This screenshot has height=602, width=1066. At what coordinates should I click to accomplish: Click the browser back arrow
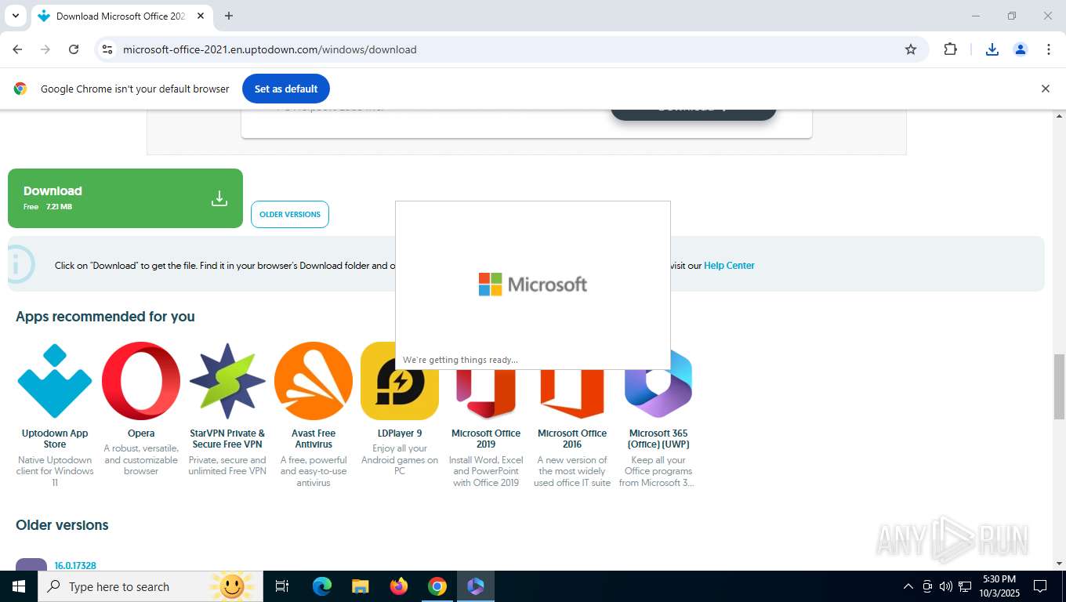(x=17, y=49)
